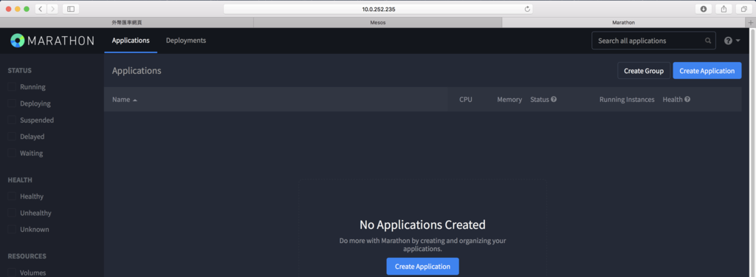Focus the Search all applications field
Viewport: 756px width, 277px height.
[653, 41]
